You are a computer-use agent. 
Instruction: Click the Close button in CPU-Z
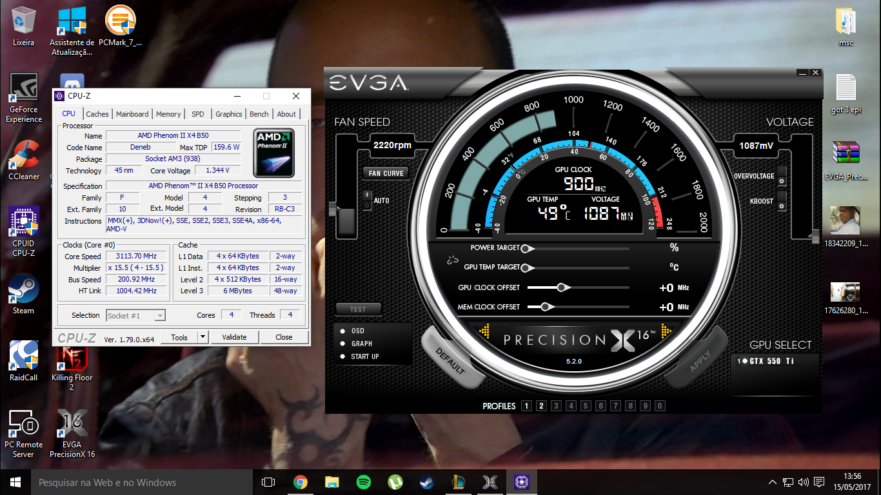click(284, 337)
